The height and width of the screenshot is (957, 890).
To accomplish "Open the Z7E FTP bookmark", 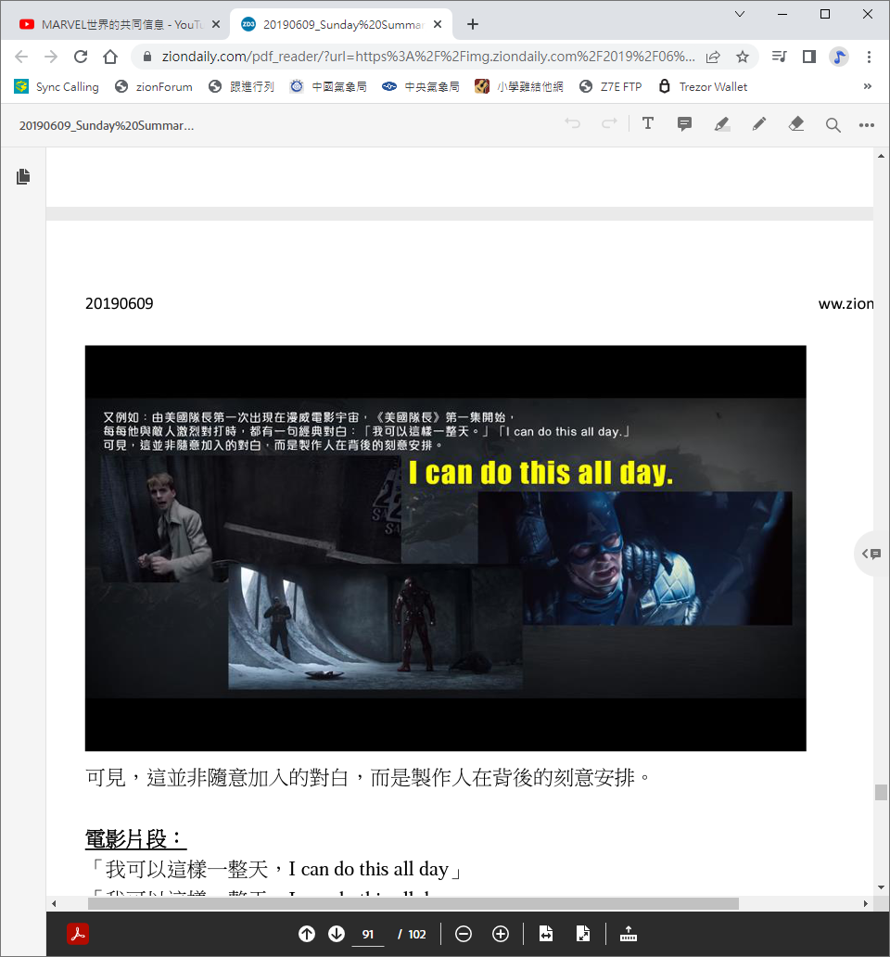I will coord(611,86).
